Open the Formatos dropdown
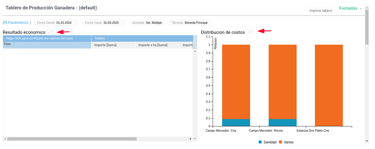 point(351,9)
